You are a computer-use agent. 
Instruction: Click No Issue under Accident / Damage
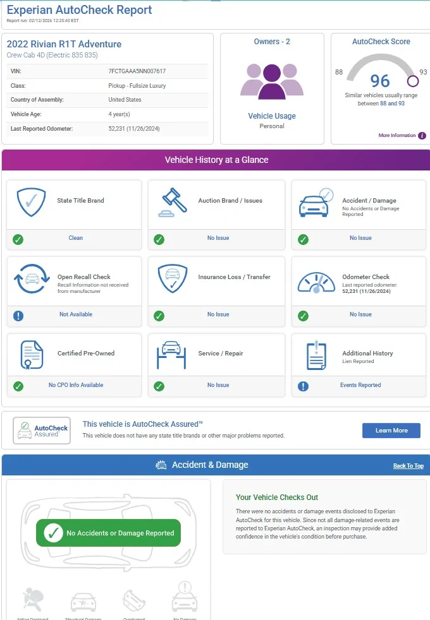point(360,237)
